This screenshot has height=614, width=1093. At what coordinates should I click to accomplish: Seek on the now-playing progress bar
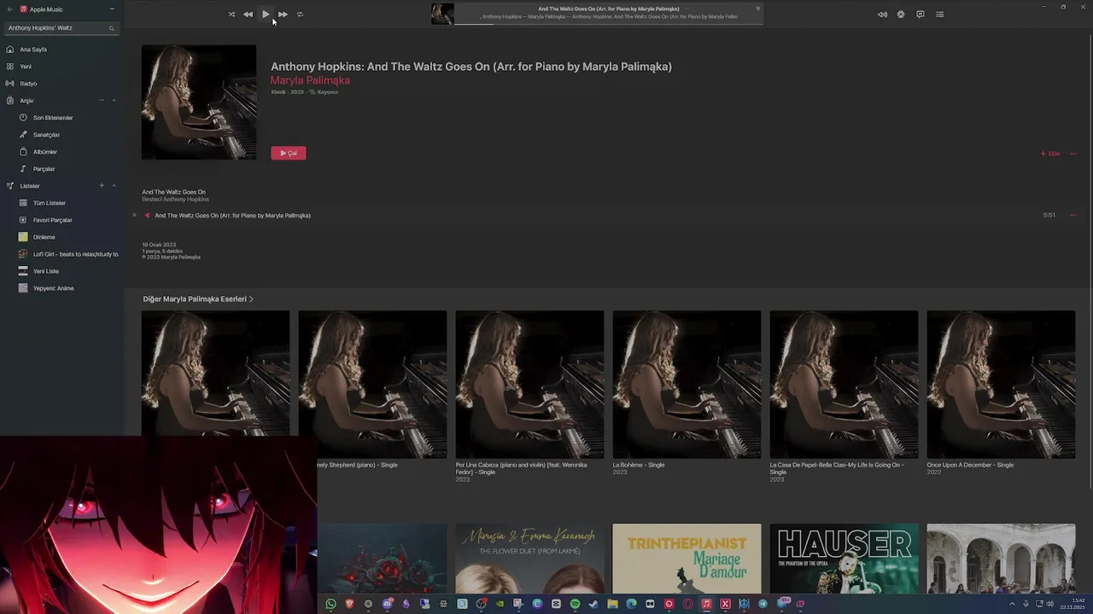click(x=609, y=23)
